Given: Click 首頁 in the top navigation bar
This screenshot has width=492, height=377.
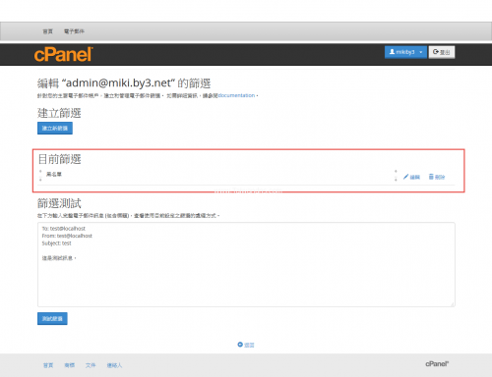Looking at the screenshot, I should pos(48,31).
